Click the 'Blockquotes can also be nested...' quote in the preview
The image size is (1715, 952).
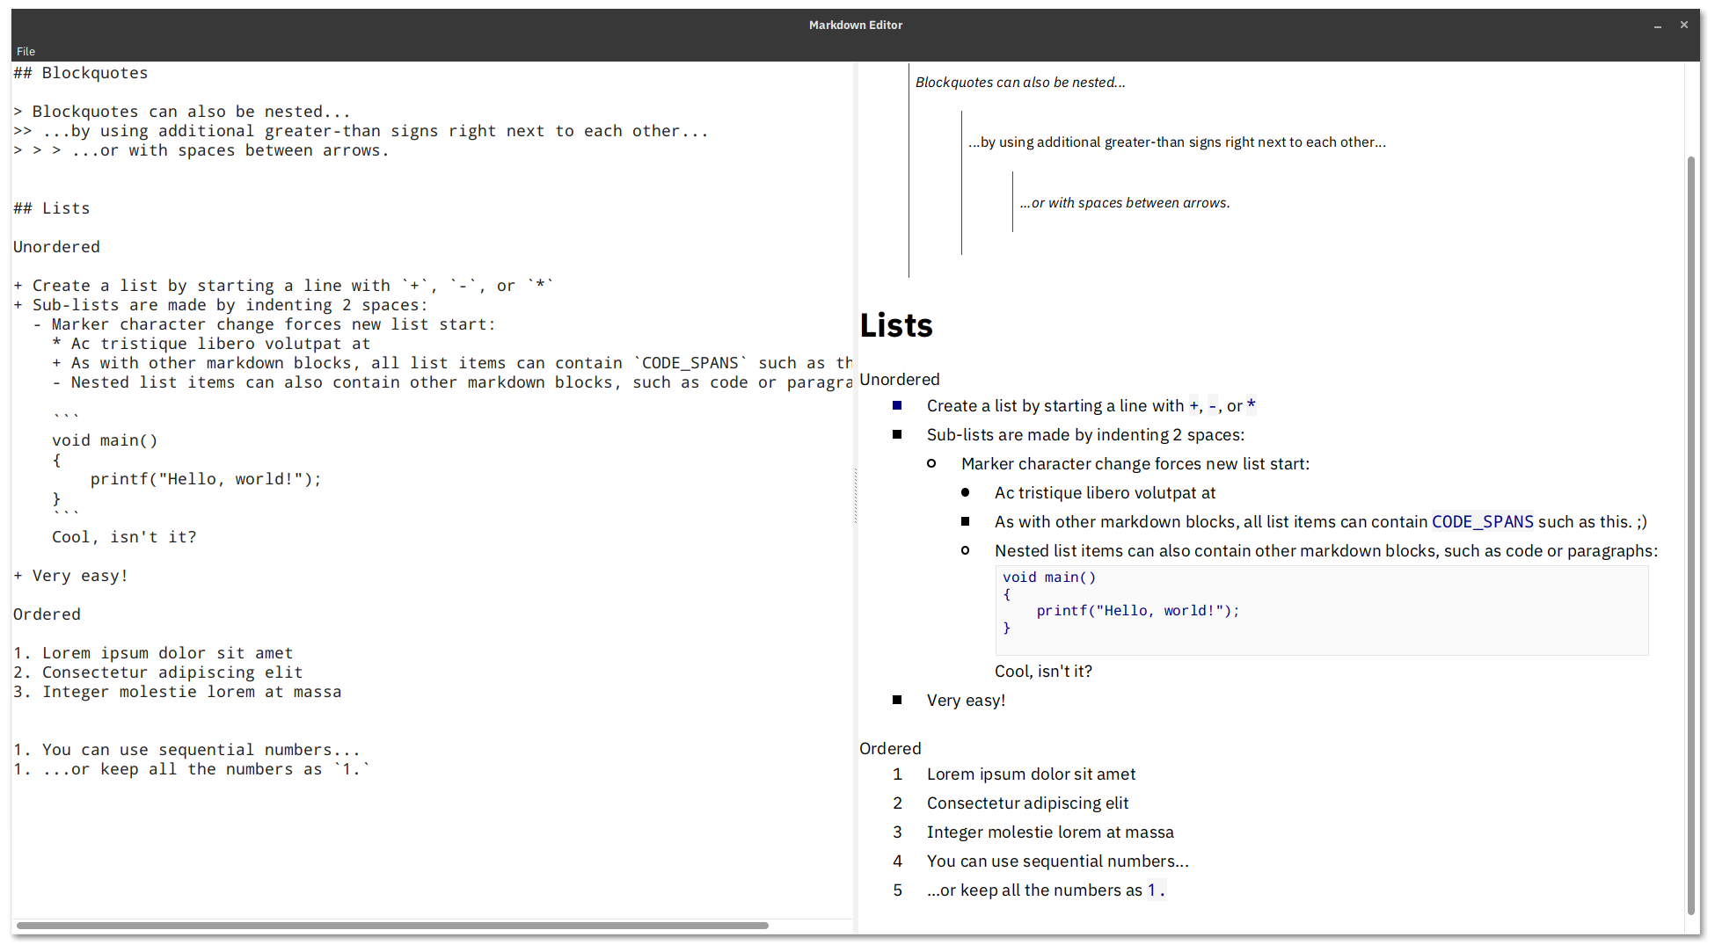click(x=1020, y=82)
